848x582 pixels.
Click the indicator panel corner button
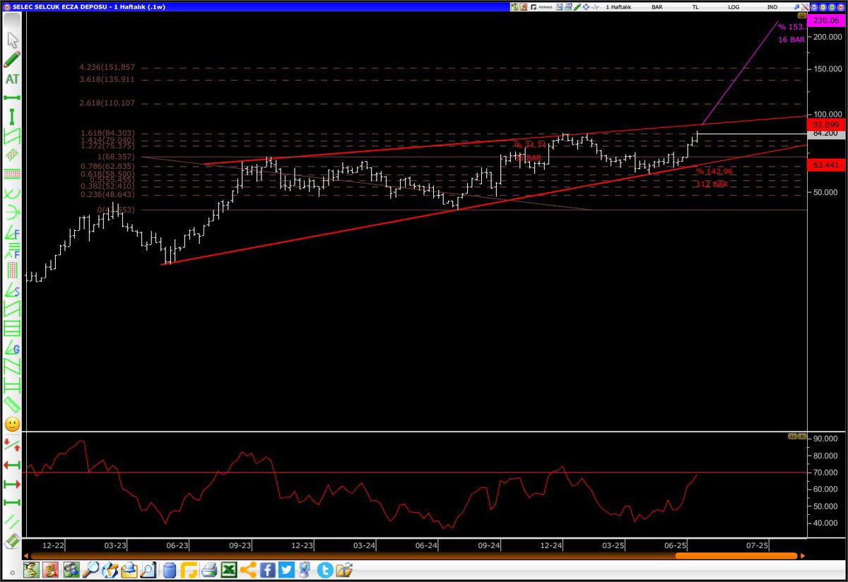click(x=798, y=437)
